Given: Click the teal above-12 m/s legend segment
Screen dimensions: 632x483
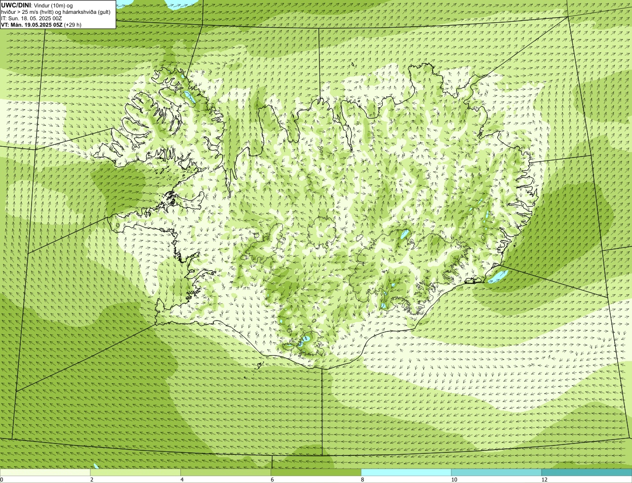Looking at the screenshot, I should click(x=587, y=473).
